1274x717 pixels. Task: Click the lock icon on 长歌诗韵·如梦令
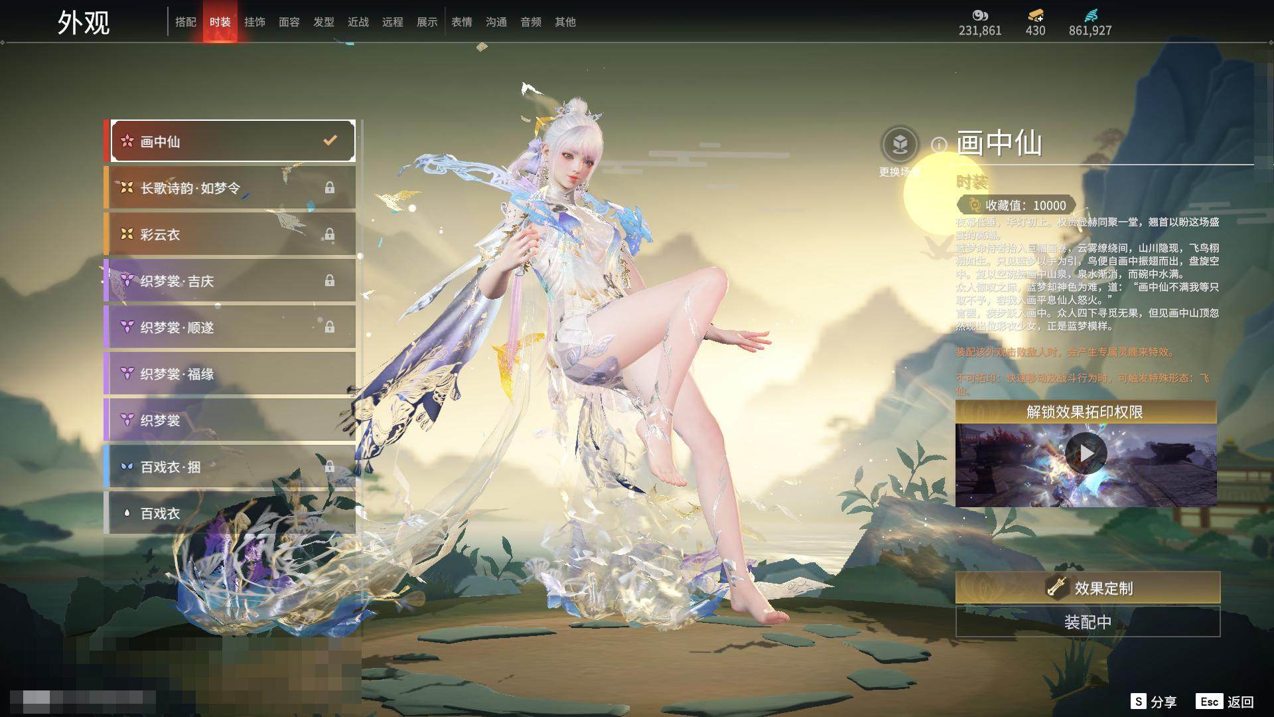tap(329, 188)
